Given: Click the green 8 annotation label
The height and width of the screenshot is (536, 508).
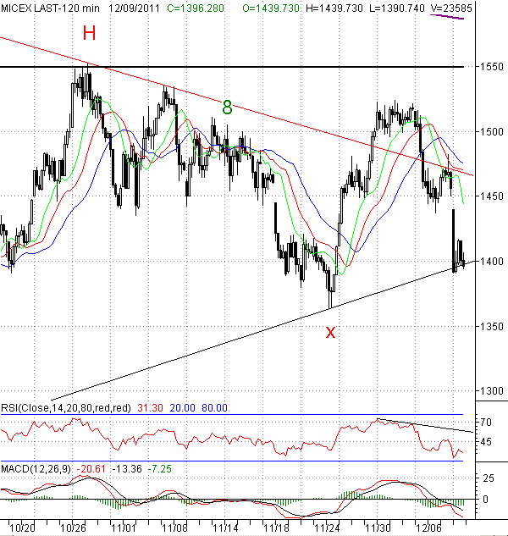Looking at the screenshot, I should coord(227,108).
